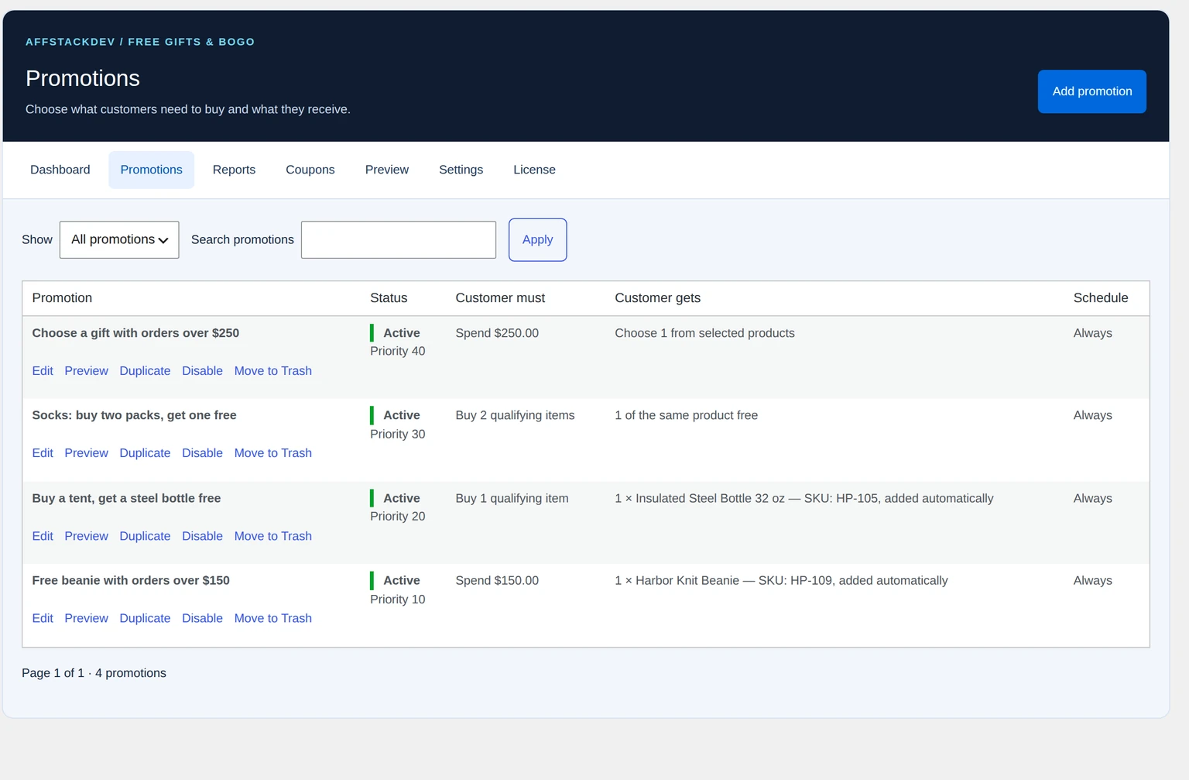
Task: Click the Insulated Steel Bottle 32 oz cell
Action: [804, 498]
